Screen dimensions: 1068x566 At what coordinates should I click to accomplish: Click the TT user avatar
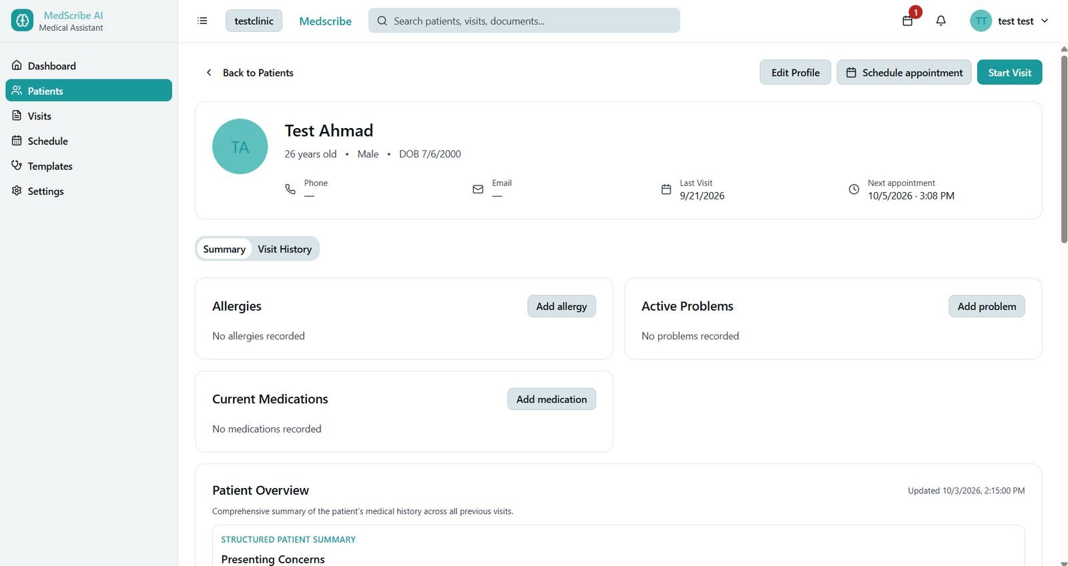[x=981, y=21]
